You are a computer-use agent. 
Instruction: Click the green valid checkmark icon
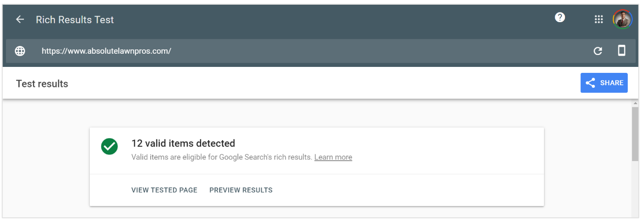tap(109, 146)
